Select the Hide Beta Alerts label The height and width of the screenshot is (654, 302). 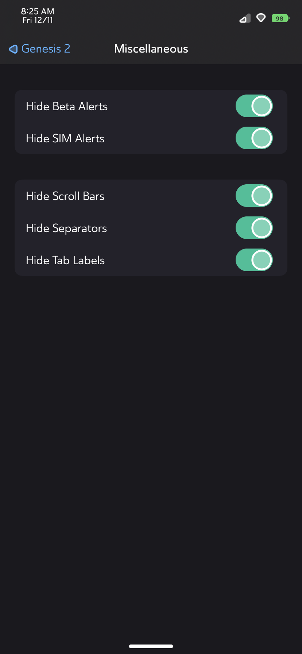[67, 106]
